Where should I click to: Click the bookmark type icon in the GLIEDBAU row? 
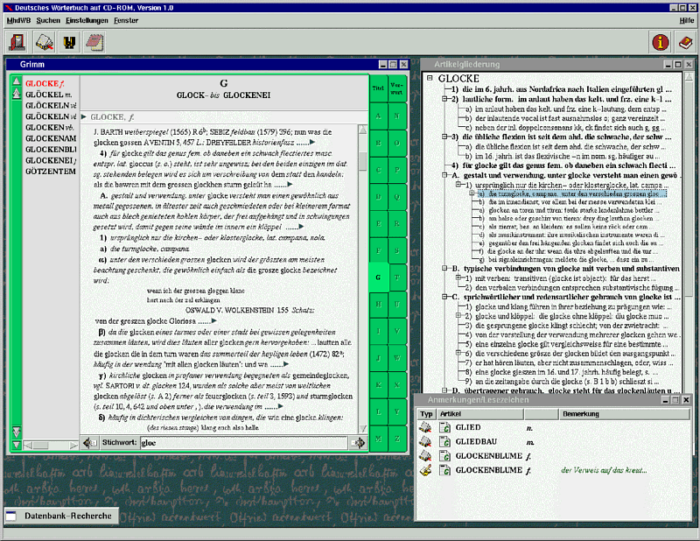(425, 442)
